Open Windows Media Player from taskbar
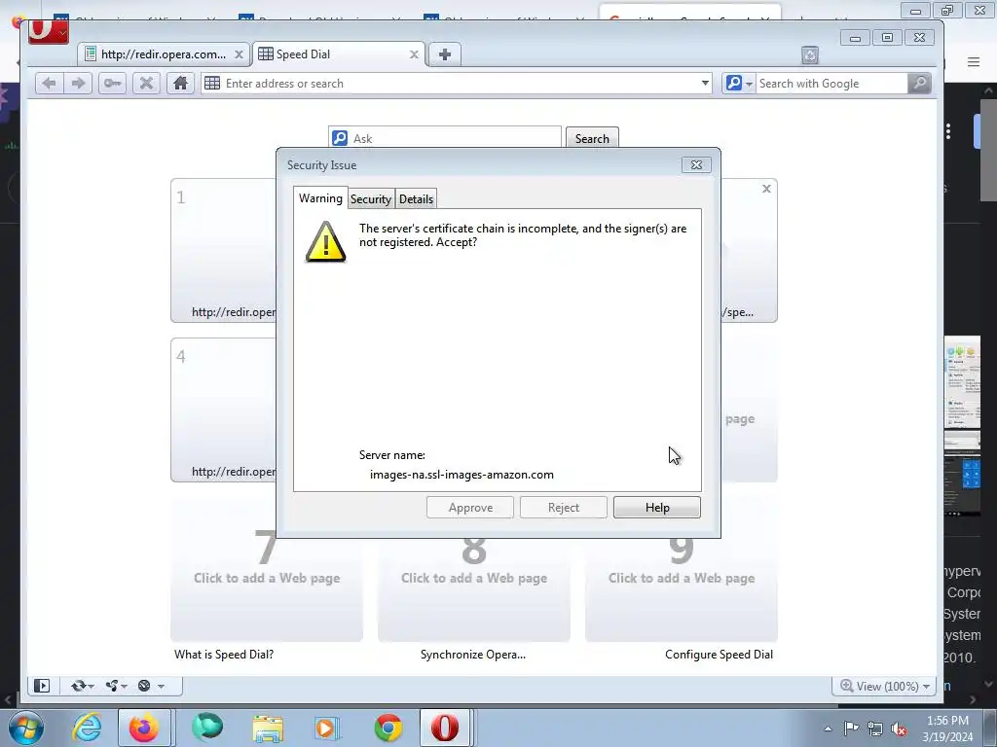The height and width of the screenshot is (747, 997). (327, 728)
